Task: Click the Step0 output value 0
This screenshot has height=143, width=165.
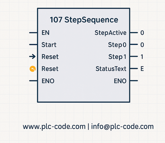Action: click(x=142, y=45)
